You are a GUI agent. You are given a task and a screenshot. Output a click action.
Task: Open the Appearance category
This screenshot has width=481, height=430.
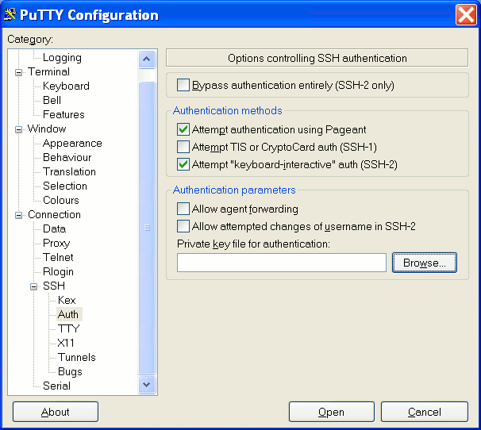(72, 144)
